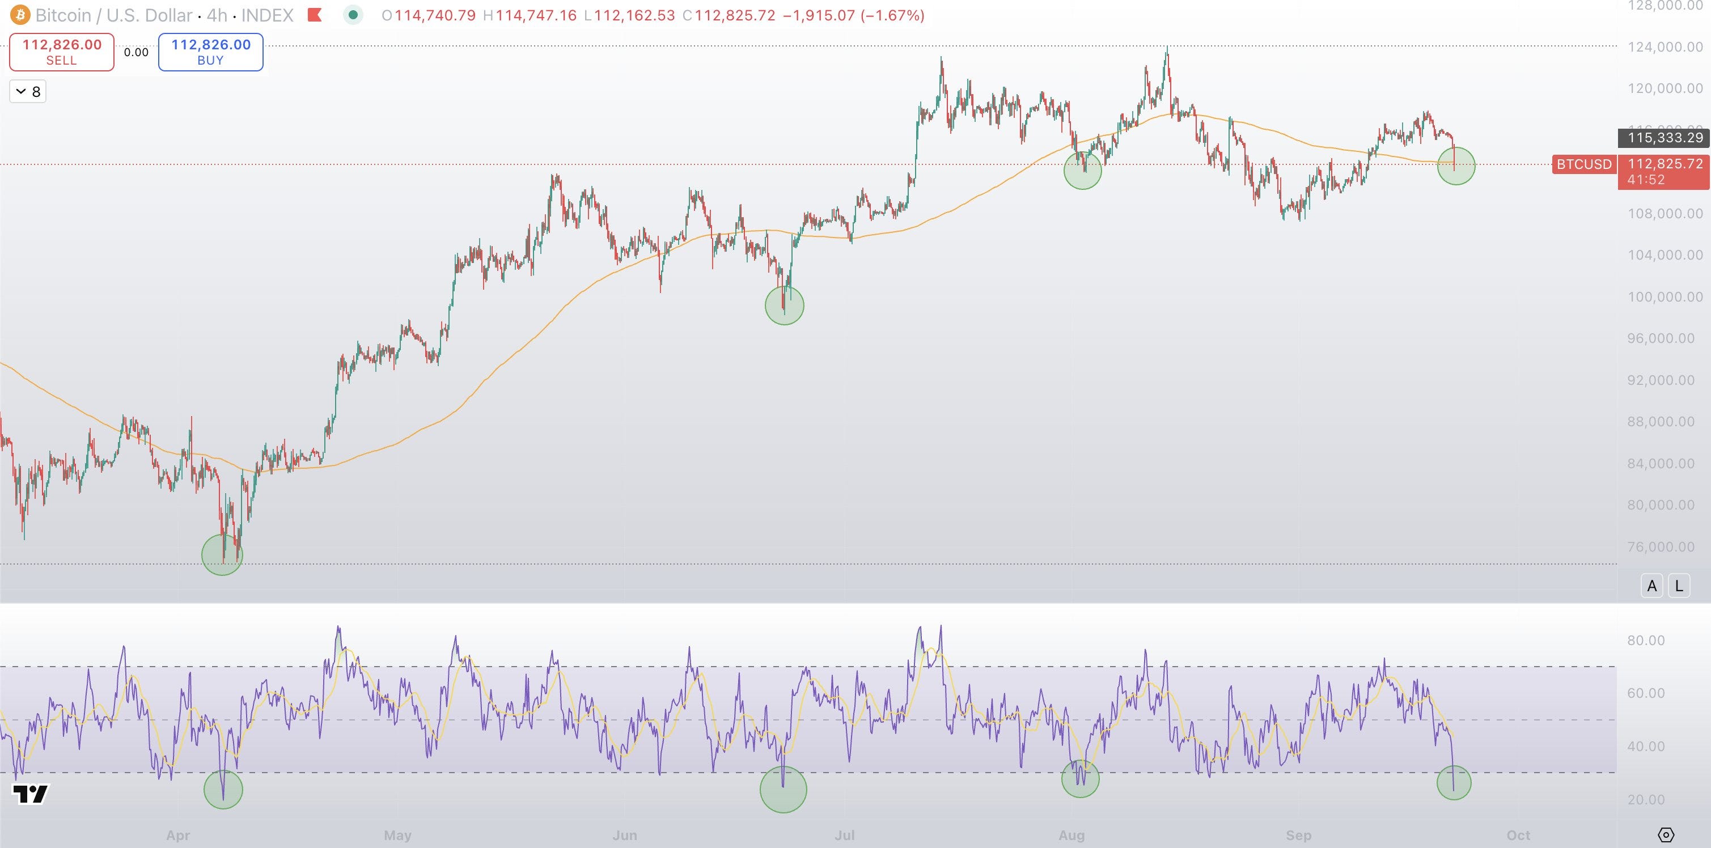Open chart settings hexagon gear icon
The height and width of the screenshot is (848, 1711).
pos(1665,835)
